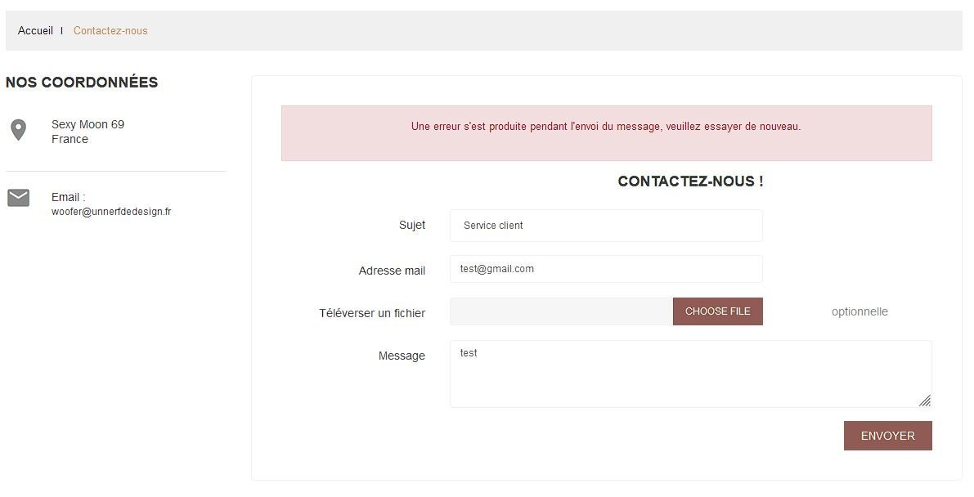The width and height of the screenshot is (974, 497).
Task: Click the location pin icon
Action: (x=18, y=130)
